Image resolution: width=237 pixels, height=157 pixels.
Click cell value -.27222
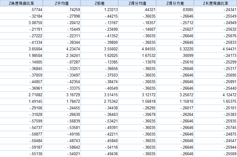[x=36, y=36]
